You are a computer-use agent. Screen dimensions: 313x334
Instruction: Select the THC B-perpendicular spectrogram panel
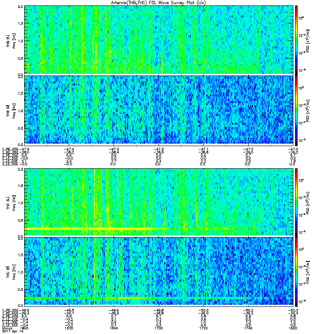point(159,202)
